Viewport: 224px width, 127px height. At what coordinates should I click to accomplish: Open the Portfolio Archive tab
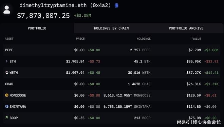pyautogui.click(x=186, y=28)
